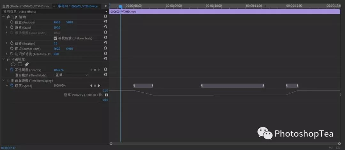Reset the Blend Mode parameter

pos(105,75)
